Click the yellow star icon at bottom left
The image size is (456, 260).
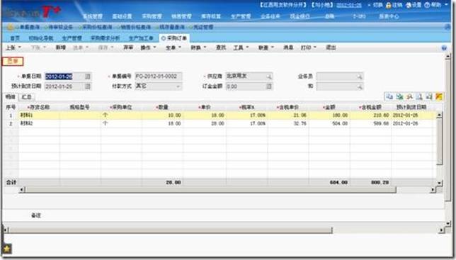[x=6, y=249]
